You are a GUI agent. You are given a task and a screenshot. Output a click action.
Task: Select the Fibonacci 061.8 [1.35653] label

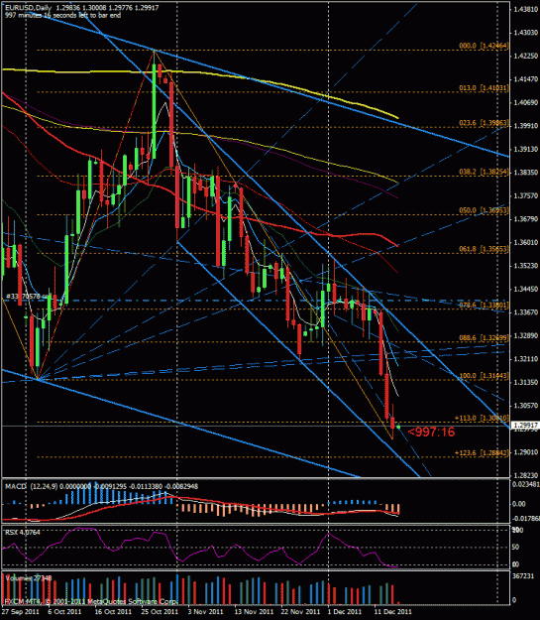[x=484, y=249]
